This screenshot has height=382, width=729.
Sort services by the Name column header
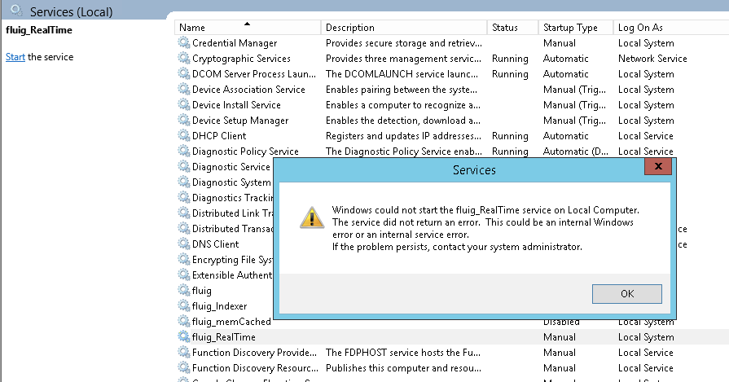[x=248, y=28]
